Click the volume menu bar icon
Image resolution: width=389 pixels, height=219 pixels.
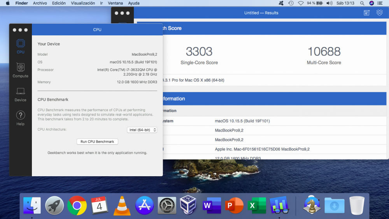tap(329, 3)
